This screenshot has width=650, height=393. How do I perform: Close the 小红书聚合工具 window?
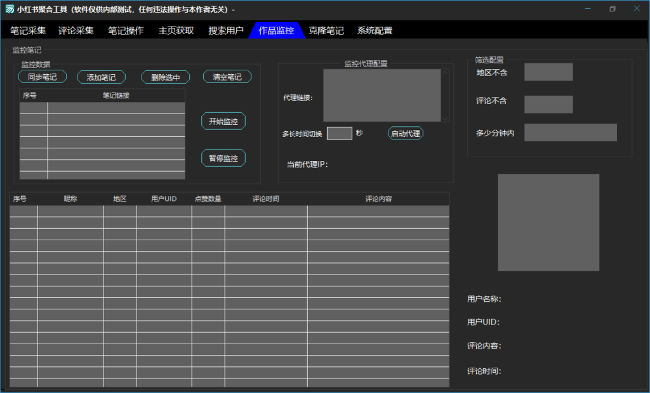637,9
